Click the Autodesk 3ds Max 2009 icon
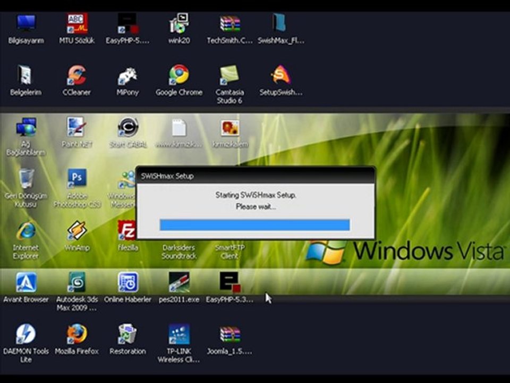Screen dimensions: 510x383 pos(76,282)
